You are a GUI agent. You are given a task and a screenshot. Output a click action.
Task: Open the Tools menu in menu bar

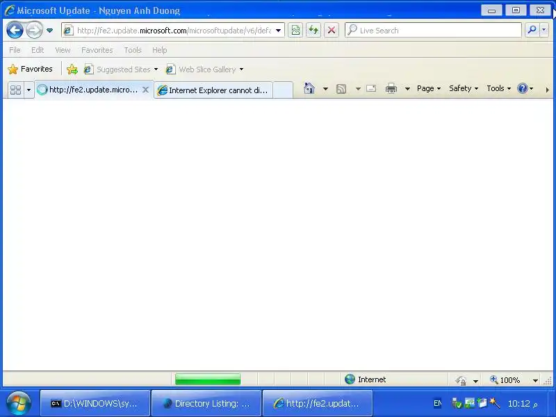click(x=133, y=50)
